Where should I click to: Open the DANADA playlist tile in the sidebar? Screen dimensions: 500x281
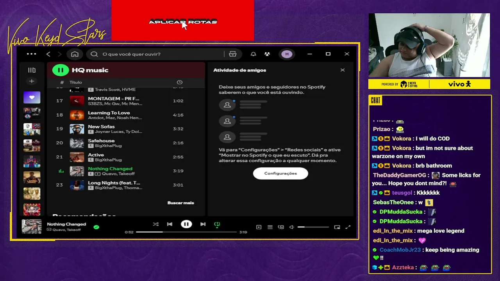[x=32, y=210]
